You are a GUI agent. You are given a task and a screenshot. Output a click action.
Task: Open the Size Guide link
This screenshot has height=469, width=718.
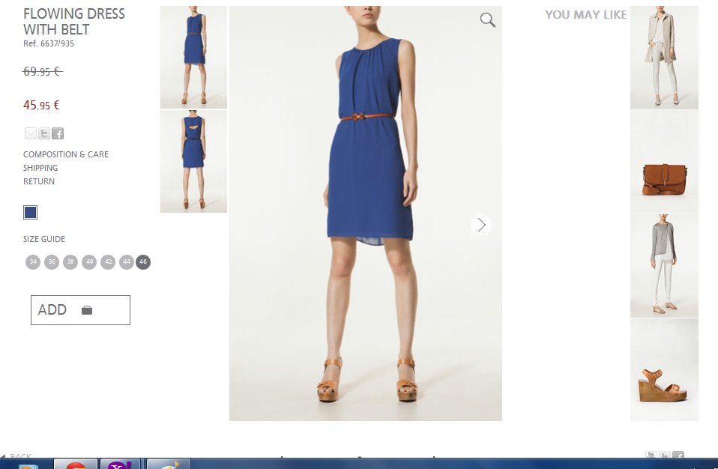click(x=44, y=239)
